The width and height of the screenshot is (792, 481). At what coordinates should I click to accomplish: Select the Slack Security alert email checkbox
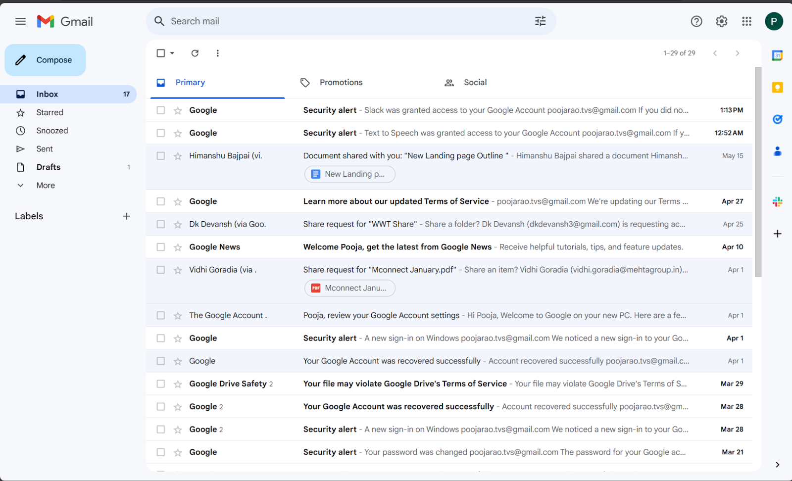(x=161, y=110)
